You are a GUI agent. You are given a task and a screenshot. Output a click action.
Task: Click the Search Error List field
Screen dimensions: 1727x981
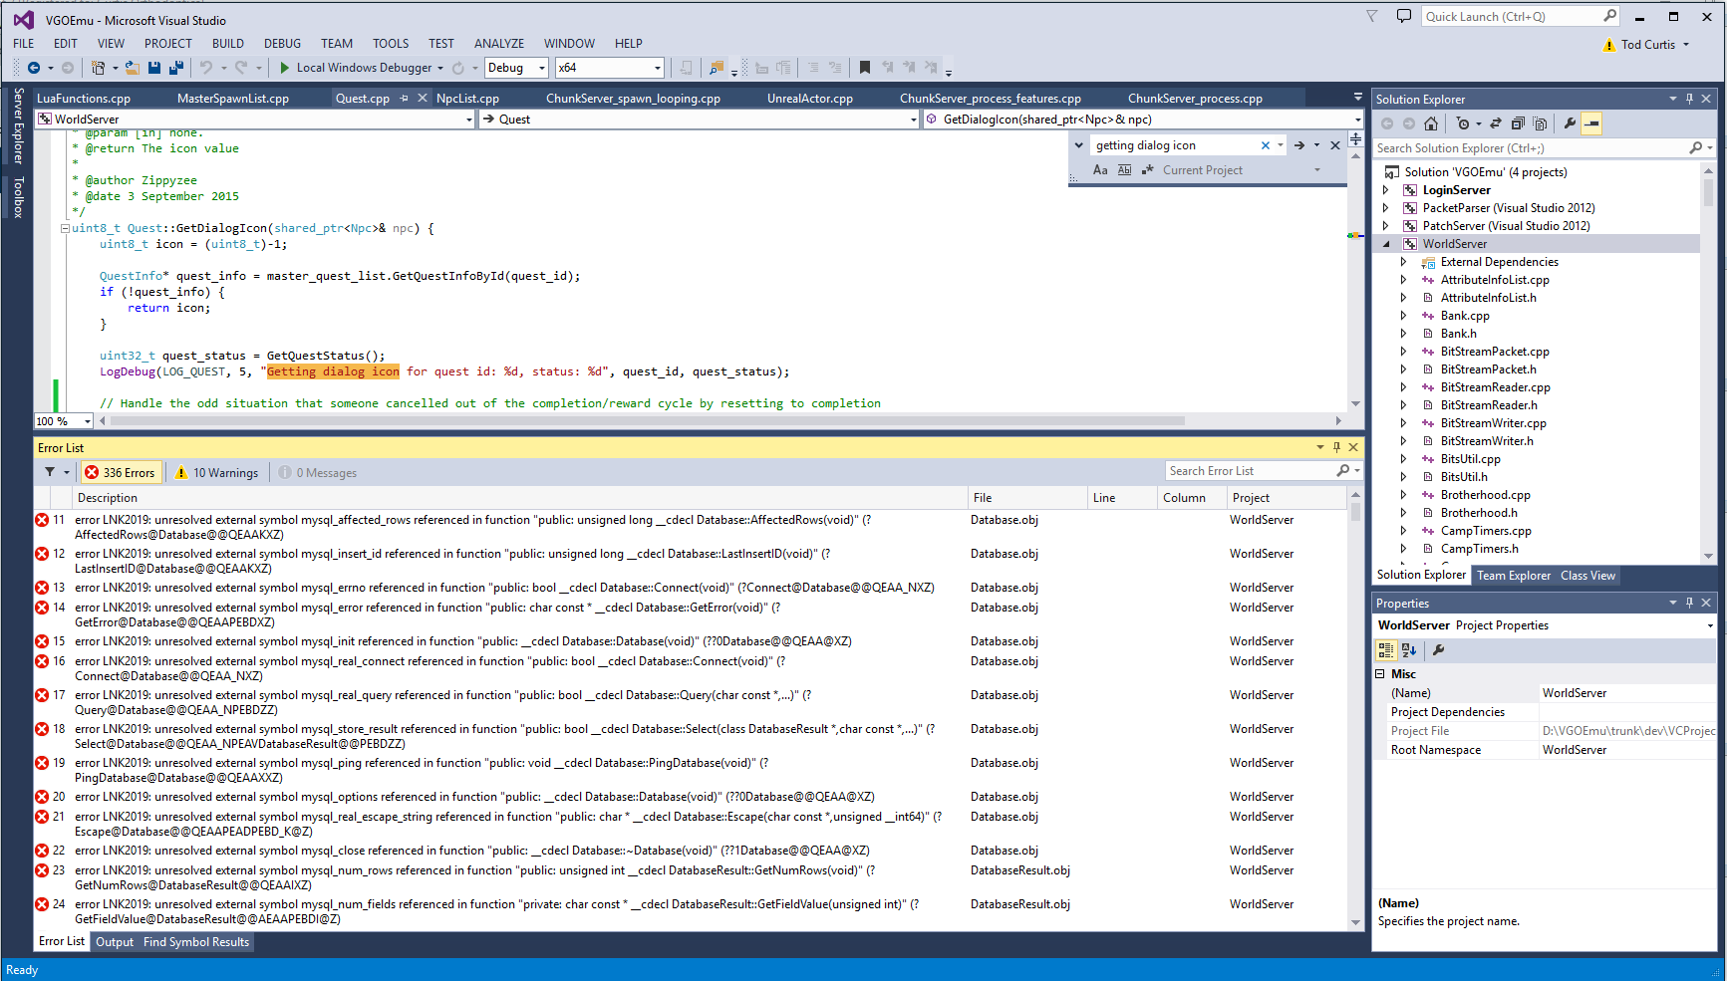coord(1251,471)
